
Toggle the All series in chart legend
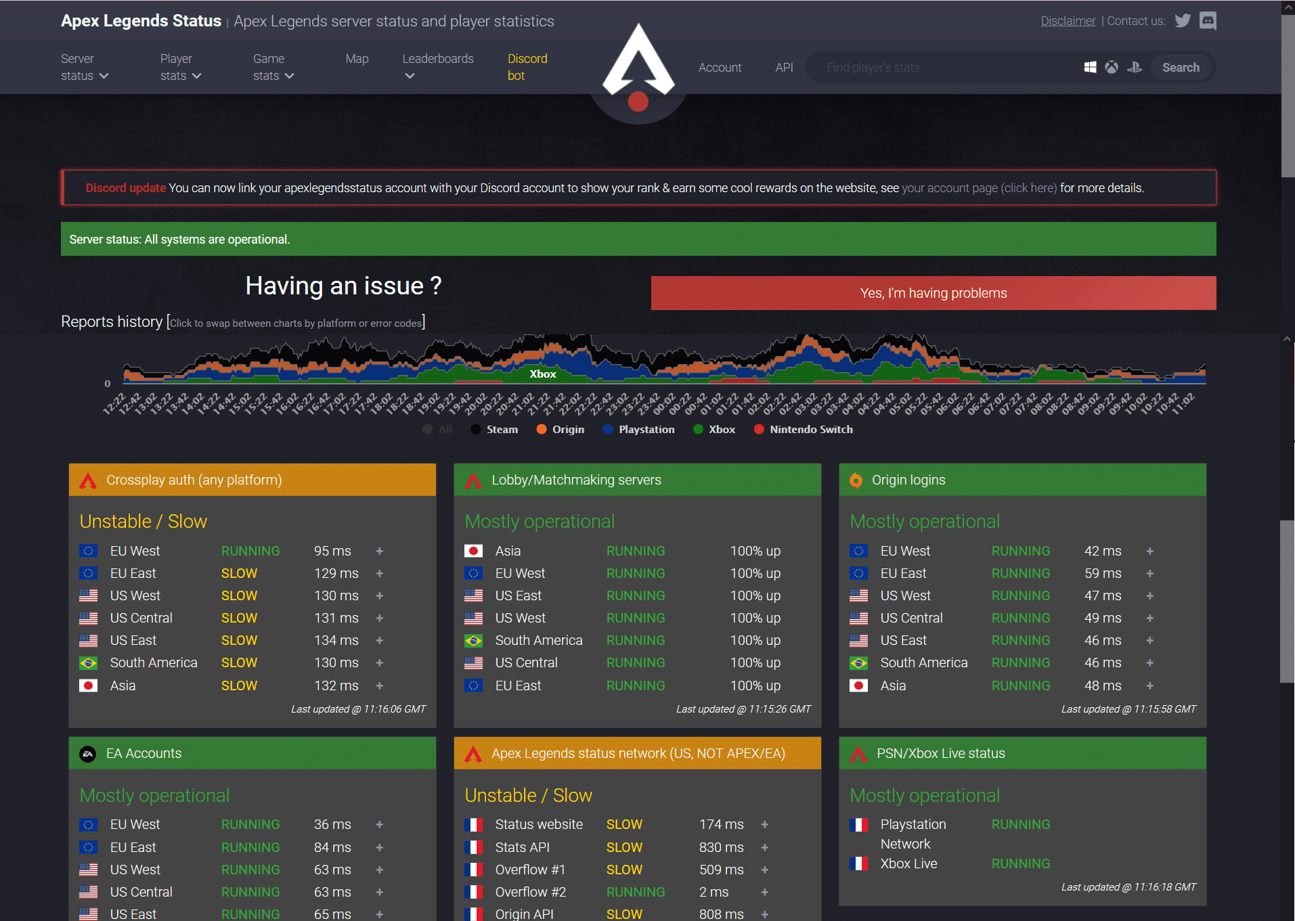pos(437,430)
